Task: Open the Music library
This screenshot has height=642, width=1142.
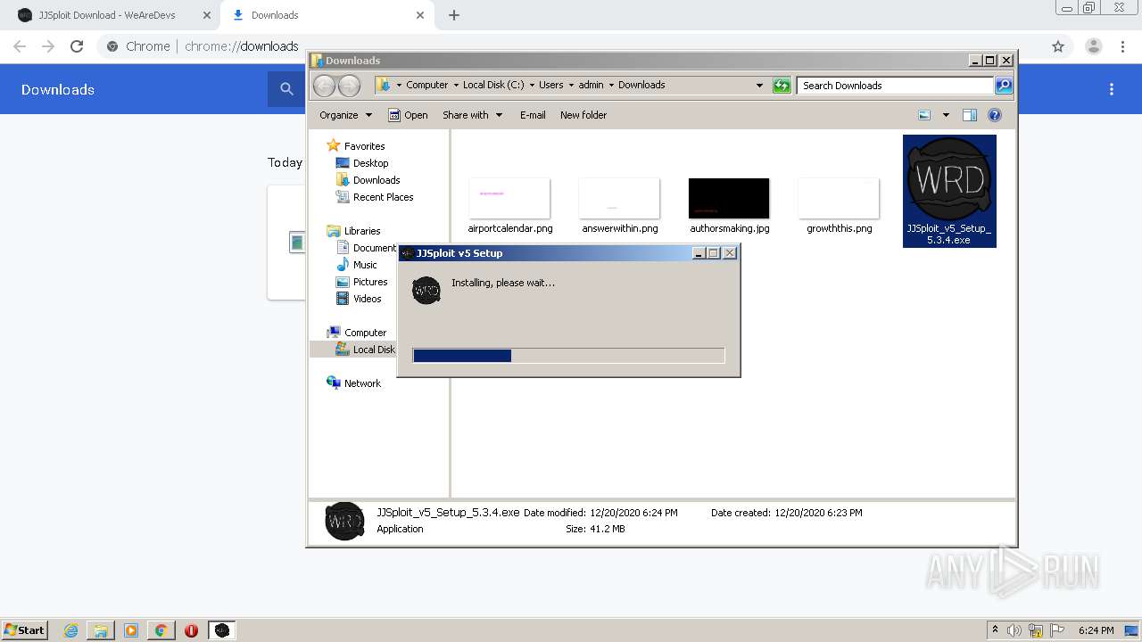Action: tap(357, 265)
